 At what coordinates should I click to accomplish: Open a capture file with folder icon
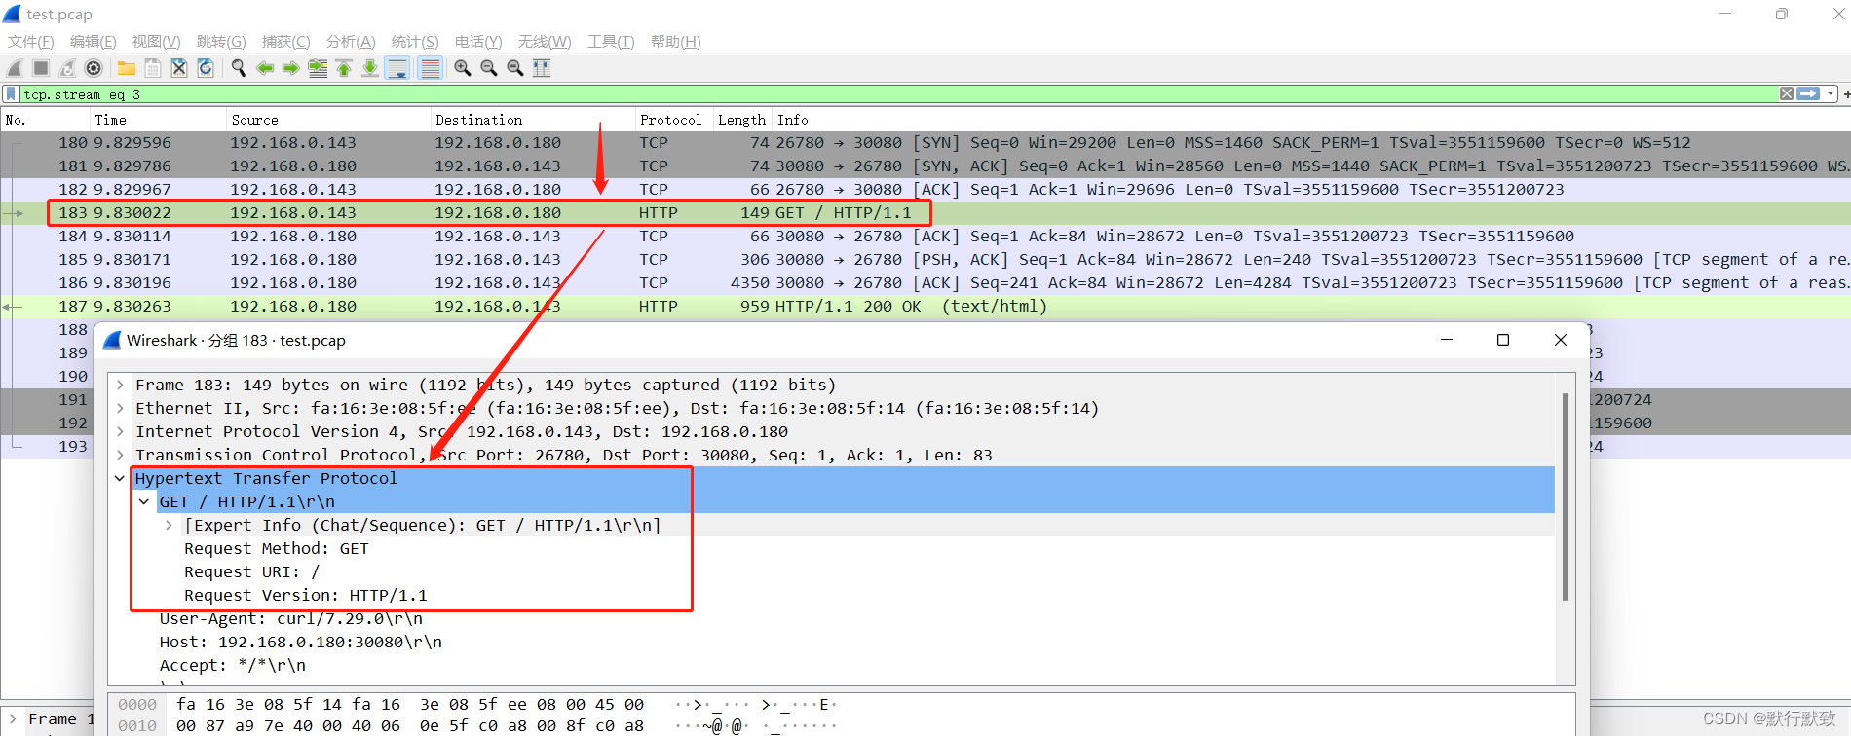127,68
